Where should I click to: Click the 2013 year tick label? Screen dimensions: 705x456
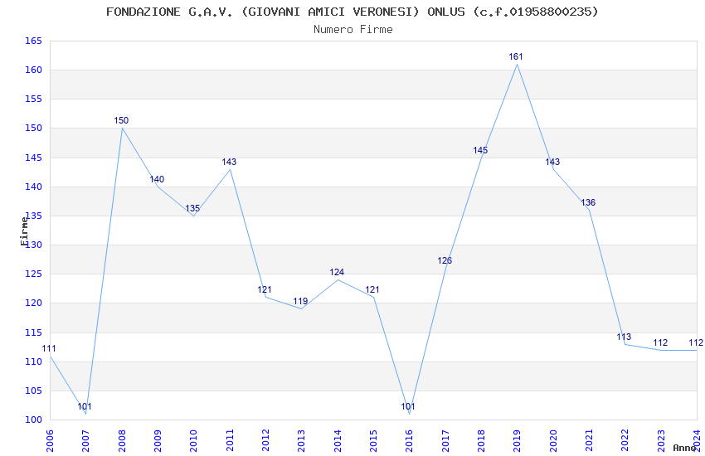click(301, 440)
